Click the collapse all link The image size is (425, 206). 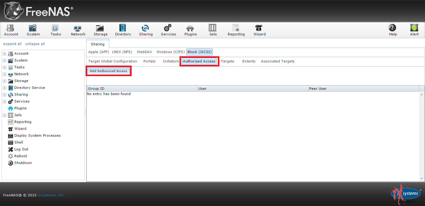[35, 44]
